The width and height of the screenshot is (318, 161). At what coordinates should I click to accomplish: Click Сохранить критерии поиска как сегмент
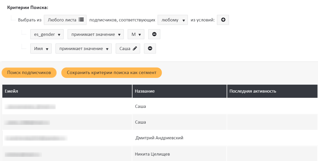[x=112, y=73]
